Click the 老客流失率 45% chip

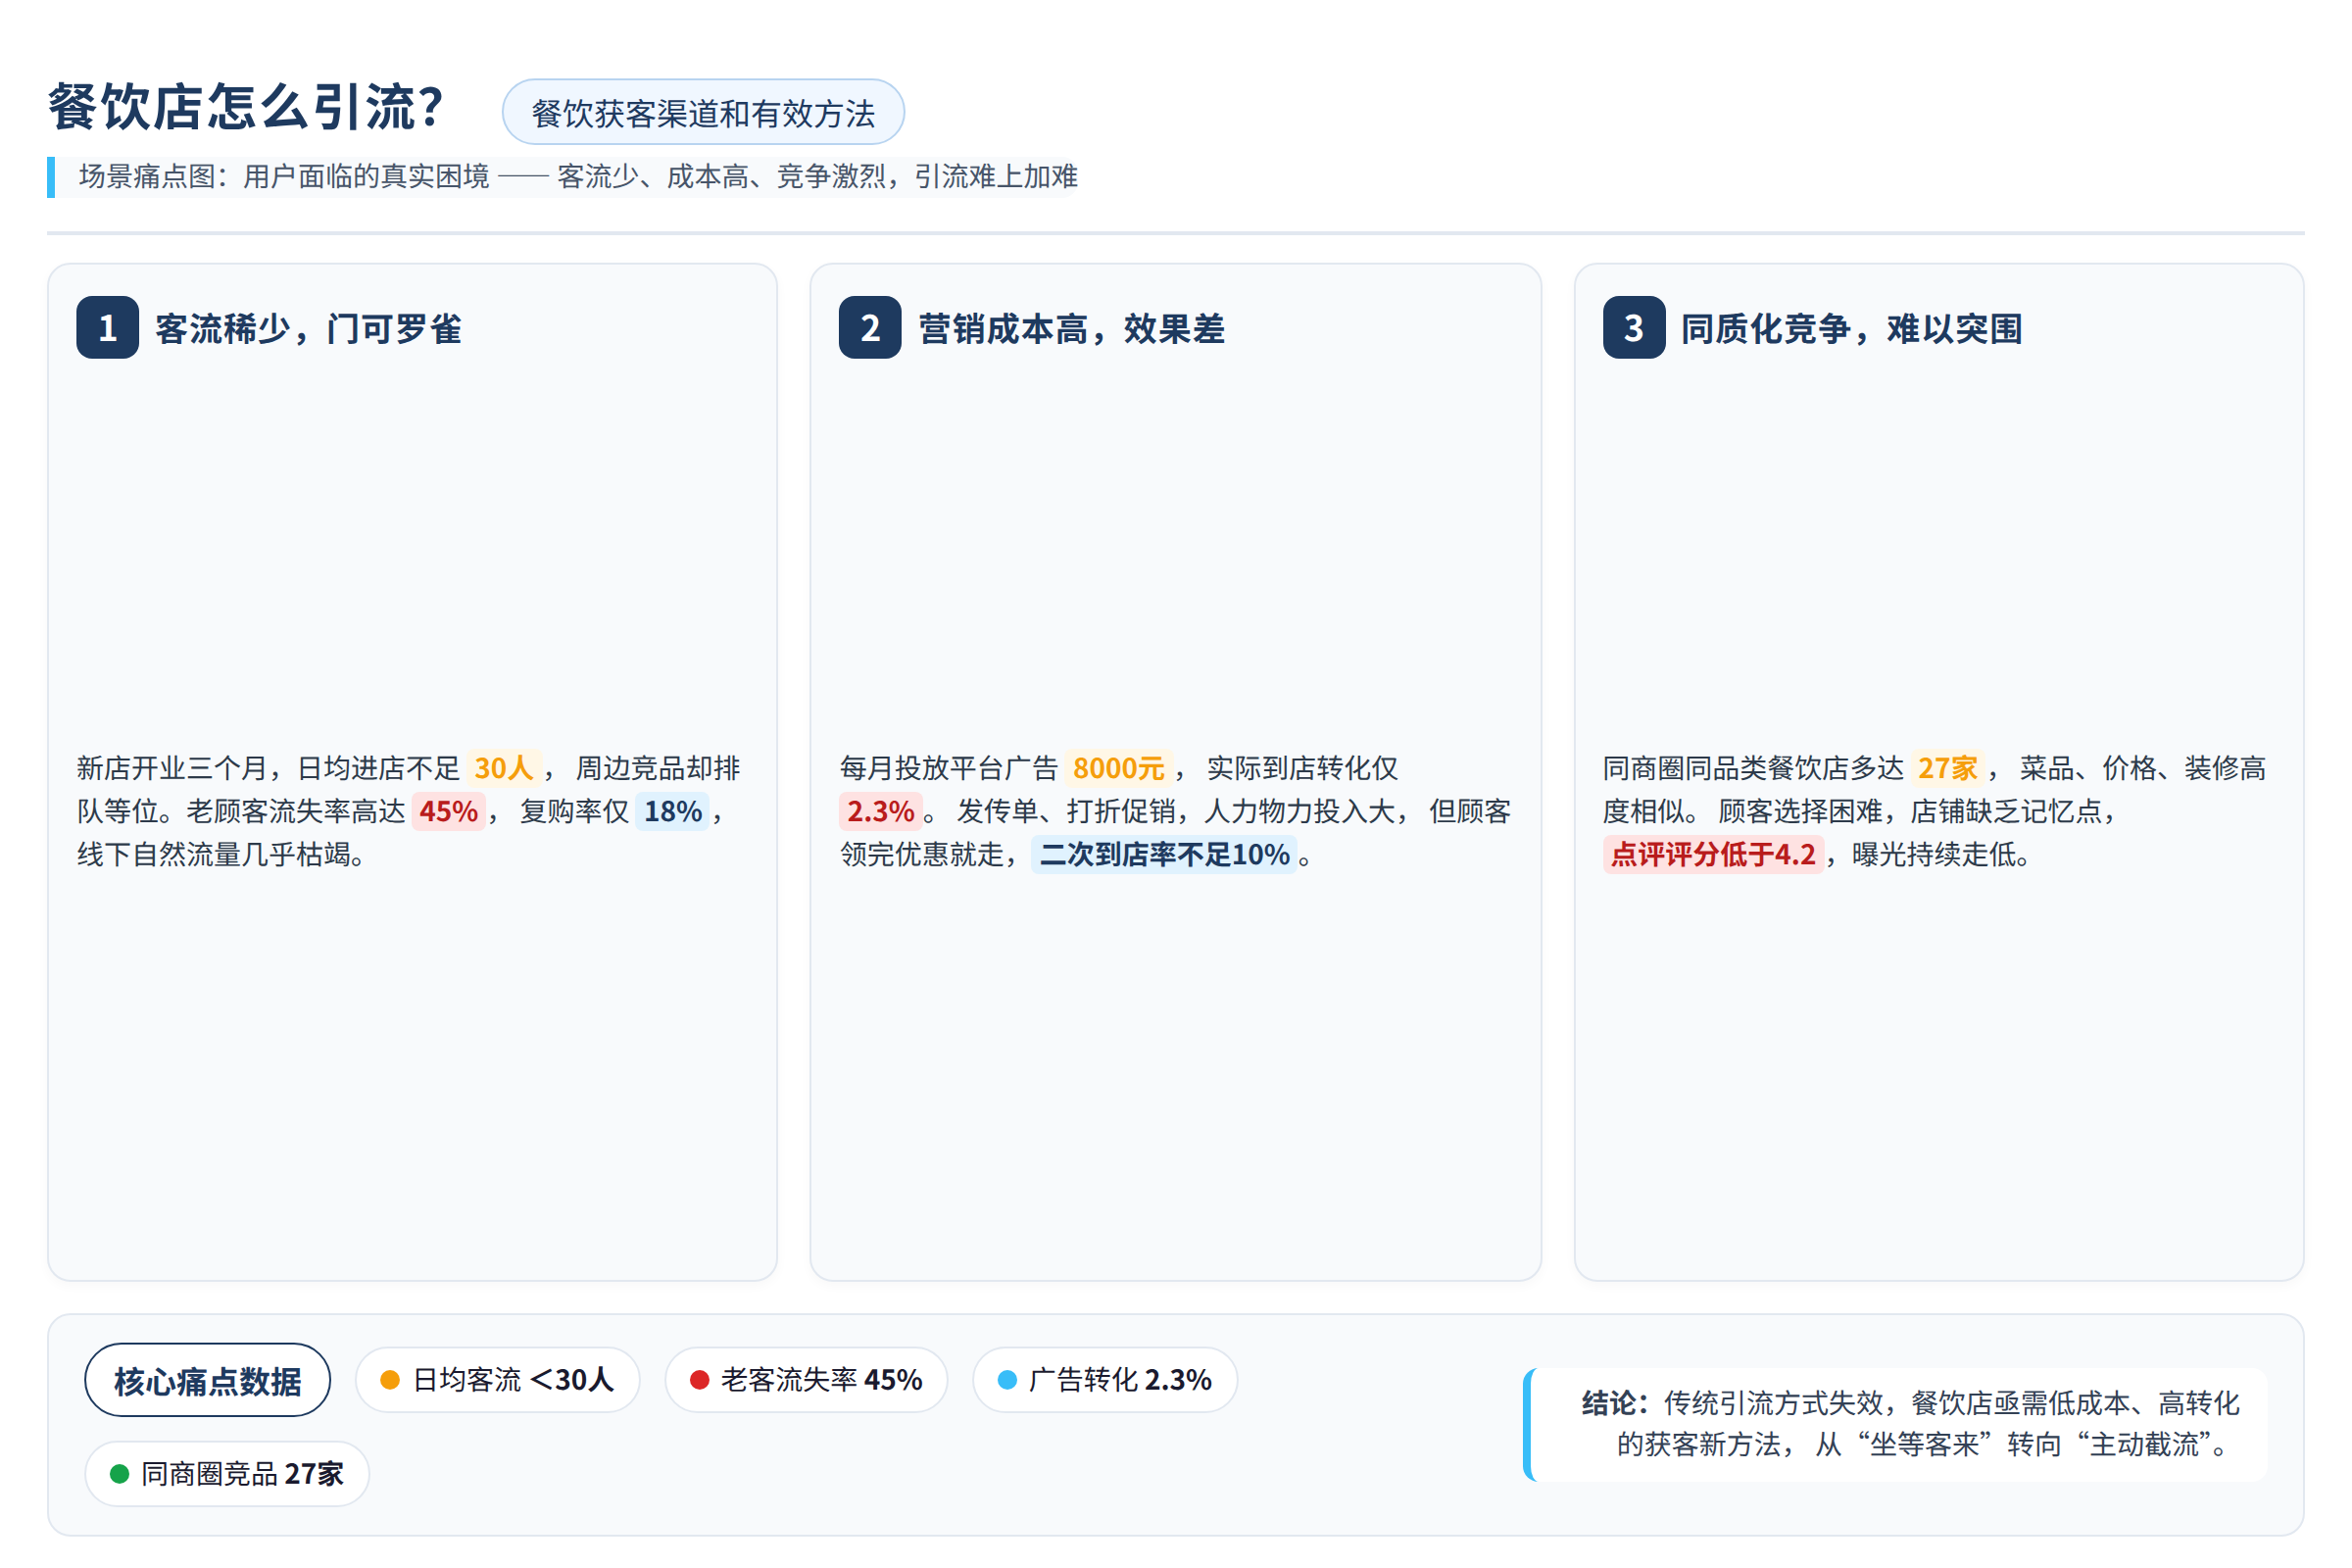[x=806, y=1380]
